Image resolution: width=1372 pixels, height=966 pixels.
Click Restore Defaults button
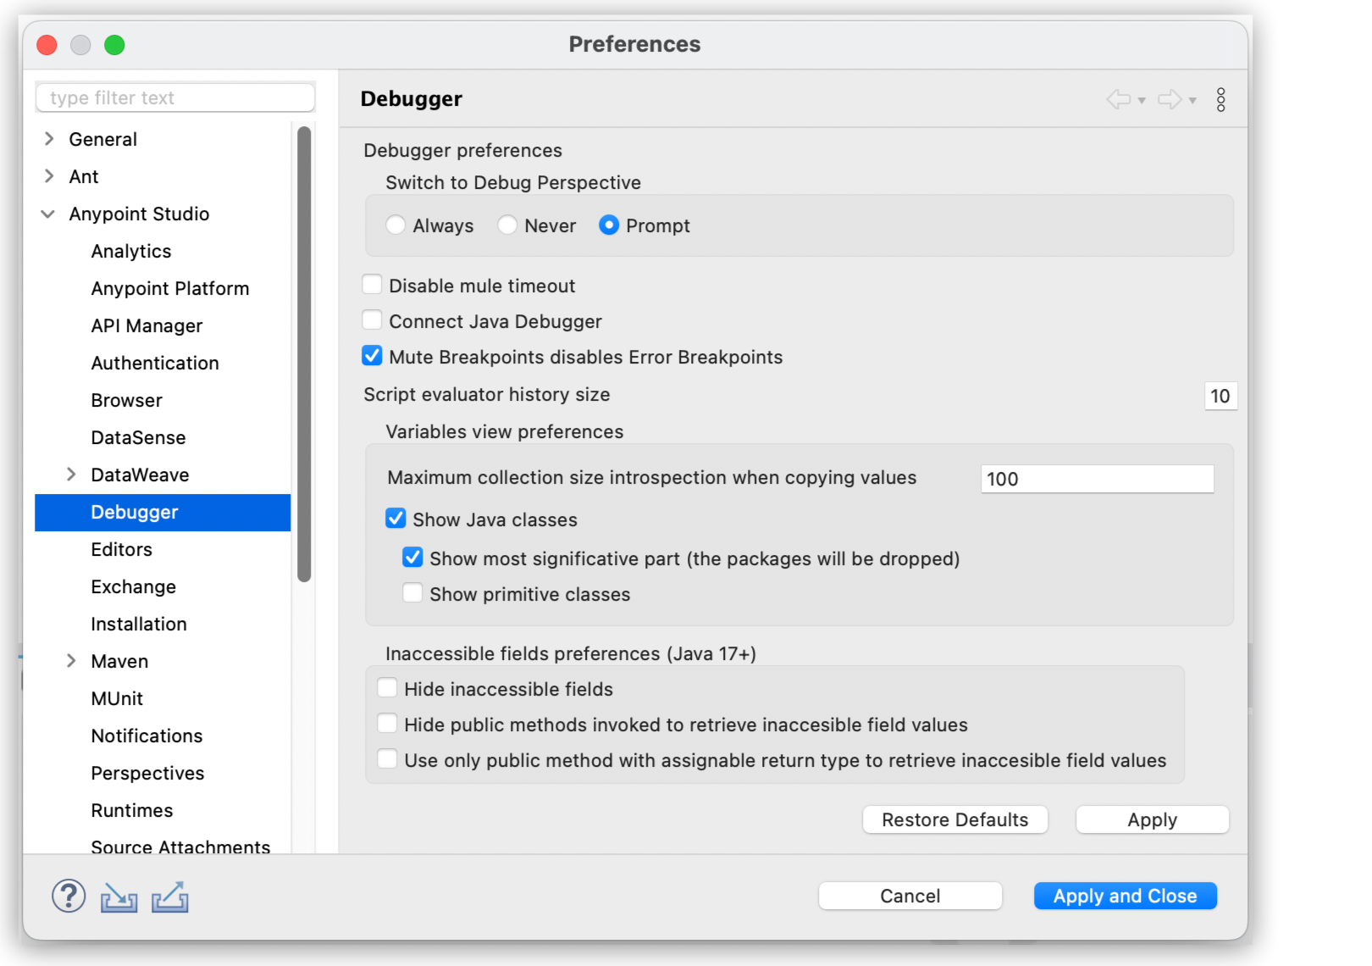coord(955,819)
